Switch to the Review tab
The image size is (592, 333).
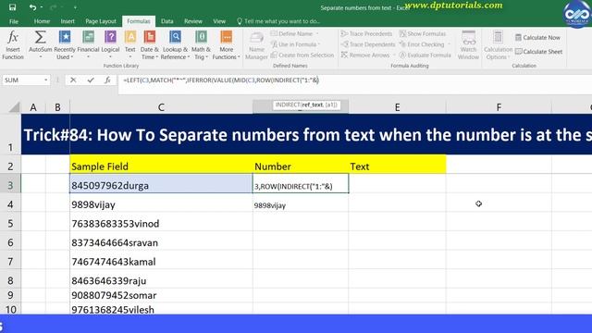click(x=193, y=21)
